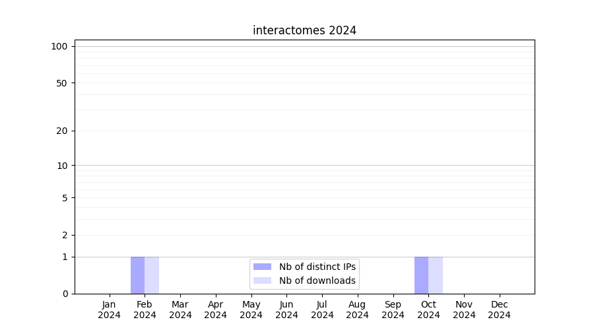Select the 'Nb of distinct IPs' legend label

pyautogui.click(x=317, y=267)
